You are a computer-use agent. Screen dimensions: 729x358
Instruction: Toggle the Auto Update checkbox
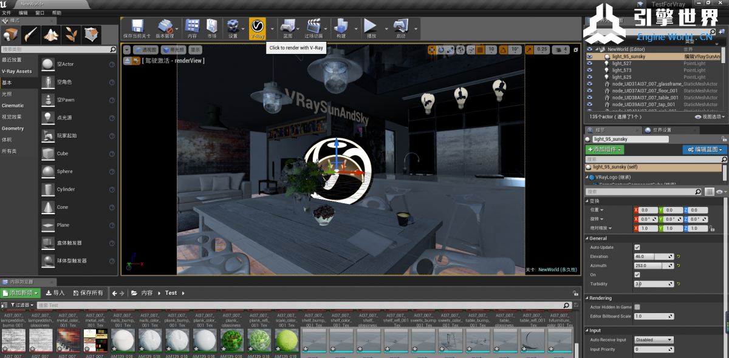click(637, 248)
